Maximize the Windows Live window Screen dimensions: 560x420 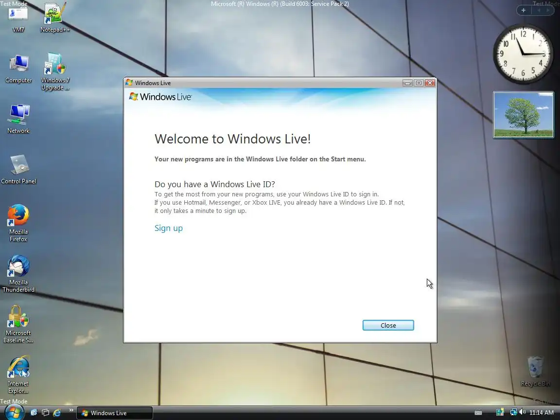[x=419, y=83]
